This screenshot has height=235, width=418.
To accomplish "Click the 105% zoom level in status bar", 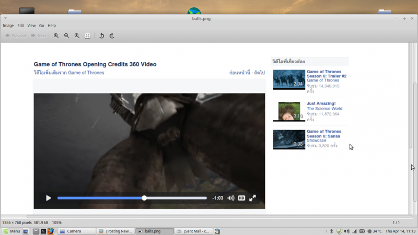I will tap(56, 222).
